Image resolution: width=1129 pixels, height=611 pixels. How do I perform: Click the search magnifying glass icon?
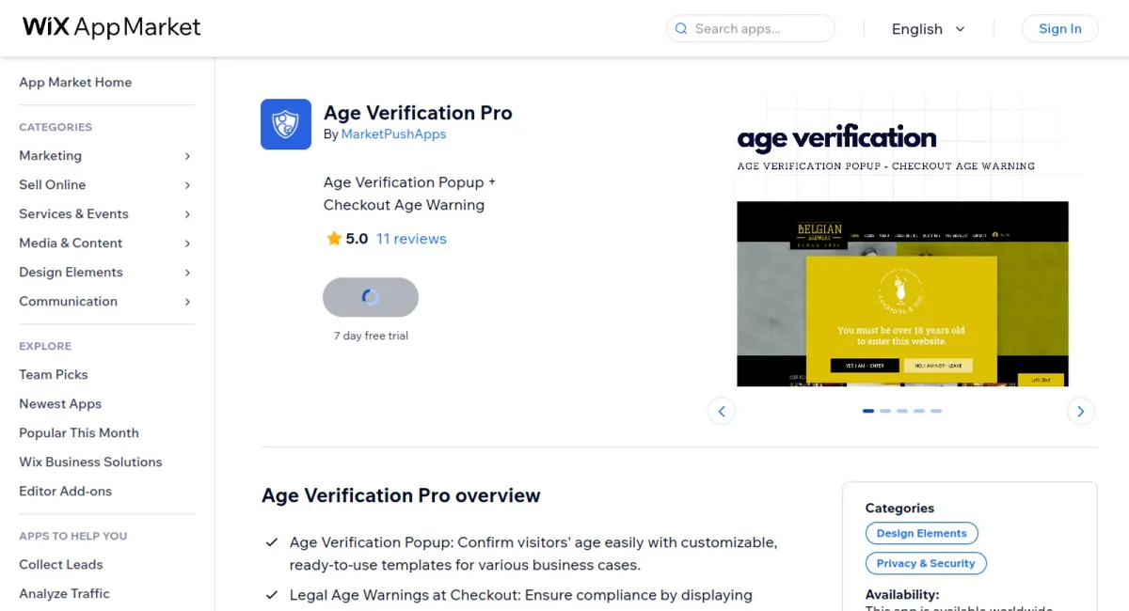[x=680, y=29]
